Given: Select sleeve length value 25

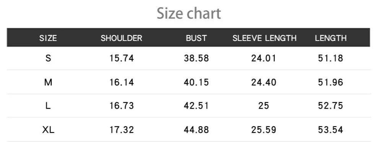Looking at the screenshot, I should tap(264, 106).
